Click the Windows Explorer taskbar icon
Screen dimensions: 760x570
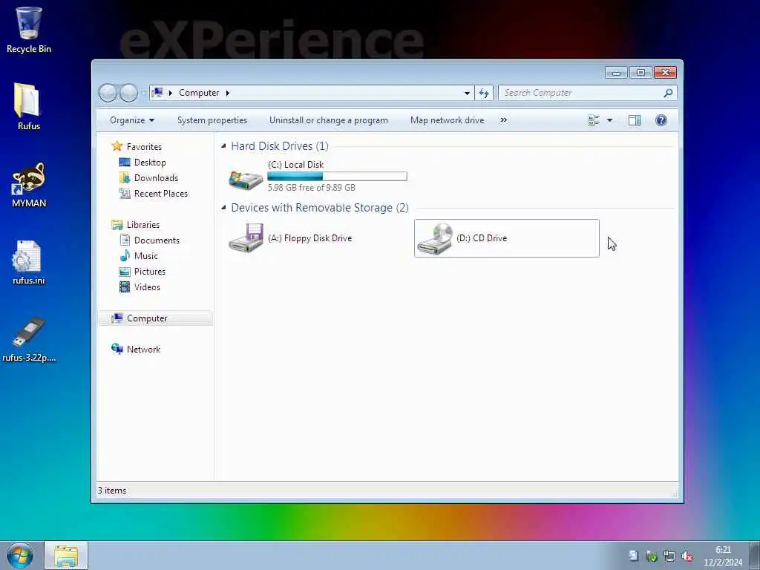point(66,555)
